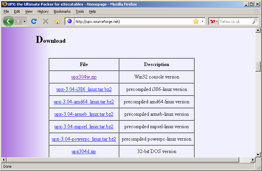262x171 pixels.
Task: Click the Forward navigation arrow
Action: coord(18,21)
